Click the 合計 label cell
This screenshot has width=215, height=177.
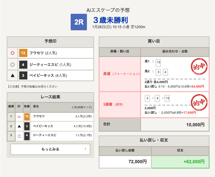point(120,124)
